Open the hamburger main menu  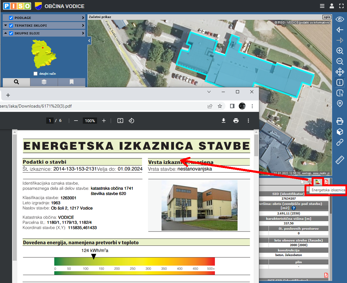point(322,6)
